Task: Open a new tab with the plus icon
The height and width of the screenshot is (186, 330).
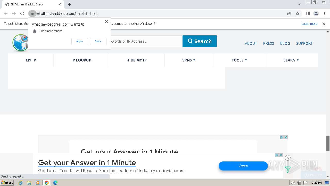Action: pos(70,4)
